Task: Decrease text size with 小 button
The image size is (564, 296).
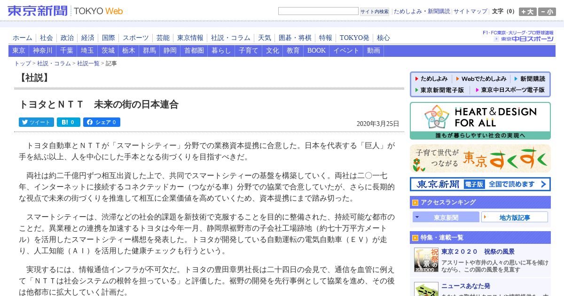Action: pyautogui.click(x=547, y=12)
